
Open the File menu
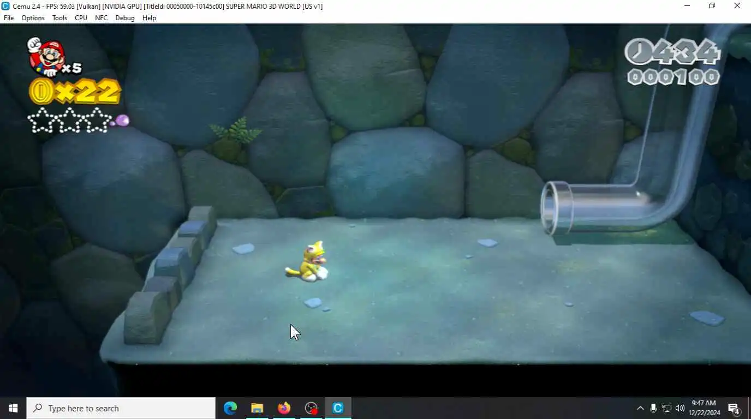(9, 18)
